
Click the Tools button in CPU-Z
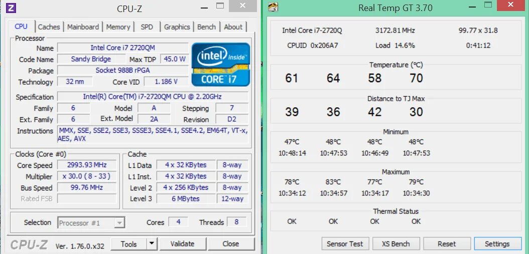coord(129,243)
